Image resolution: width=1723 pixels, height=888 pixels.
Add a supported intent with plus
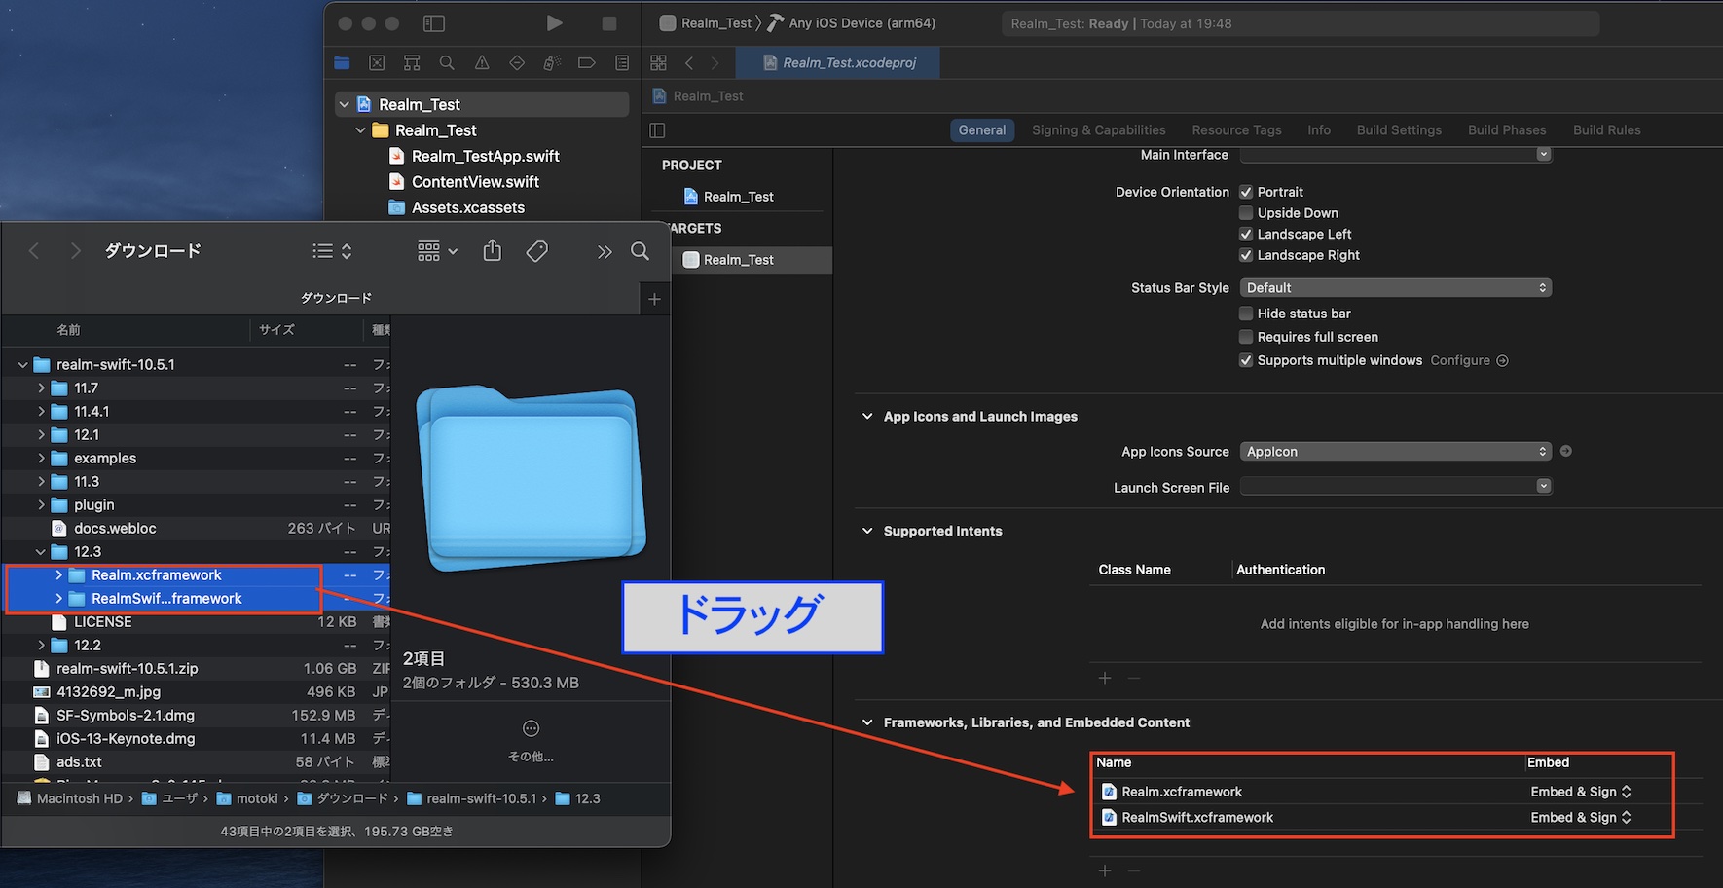1105,678
